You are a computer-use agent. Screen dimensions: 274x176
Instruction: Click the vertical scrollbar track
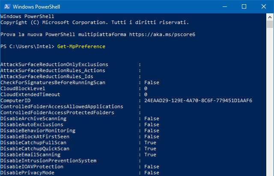(270, 107)
